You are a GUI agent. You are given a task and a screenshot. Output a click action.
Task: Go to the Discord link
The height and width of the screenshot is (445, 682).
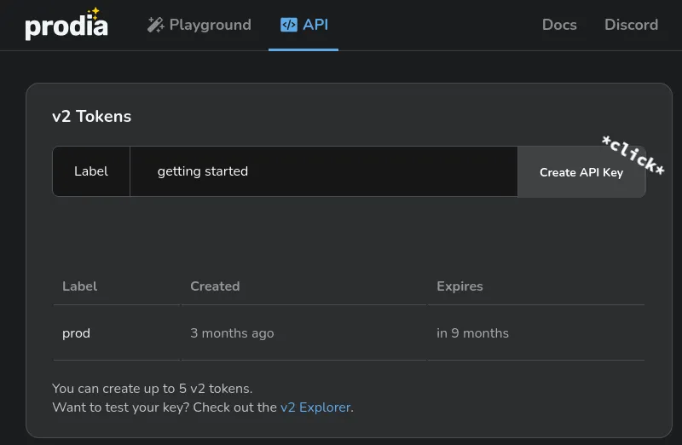tap(631, 25)
